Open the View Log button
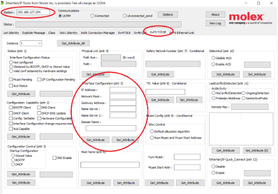The height and width of the screenshot is (194, 278). click(x=215, y=23)
